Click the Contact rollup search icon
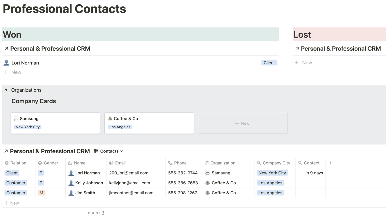The width and height of the screenshot is (386, 219). [x=300, y=163]
